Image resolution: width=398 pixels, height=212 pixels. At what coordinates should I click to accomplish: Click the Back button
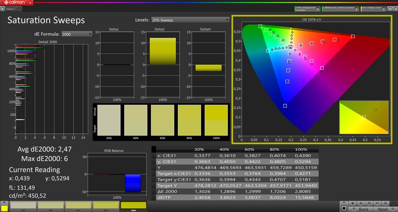[x=363, y=209]
